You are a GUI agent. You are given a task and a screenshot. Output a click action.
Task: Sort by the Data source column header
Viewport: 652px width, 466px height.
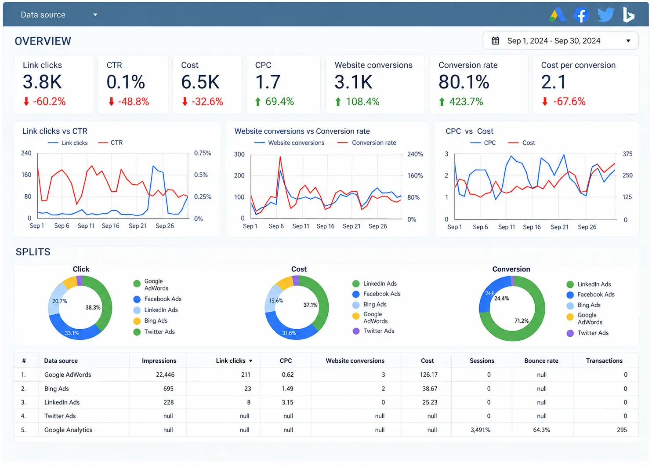[x=61, y=361]
